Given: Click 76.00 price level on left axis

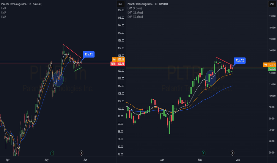Looking at the screenshot, I should click(120, 154).
